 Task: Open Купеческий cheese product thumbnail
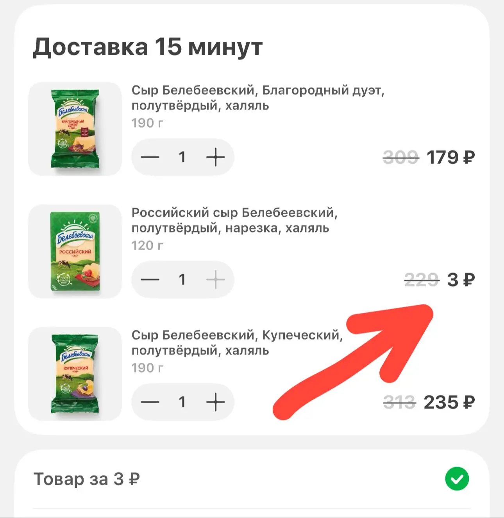pos(75,374)
